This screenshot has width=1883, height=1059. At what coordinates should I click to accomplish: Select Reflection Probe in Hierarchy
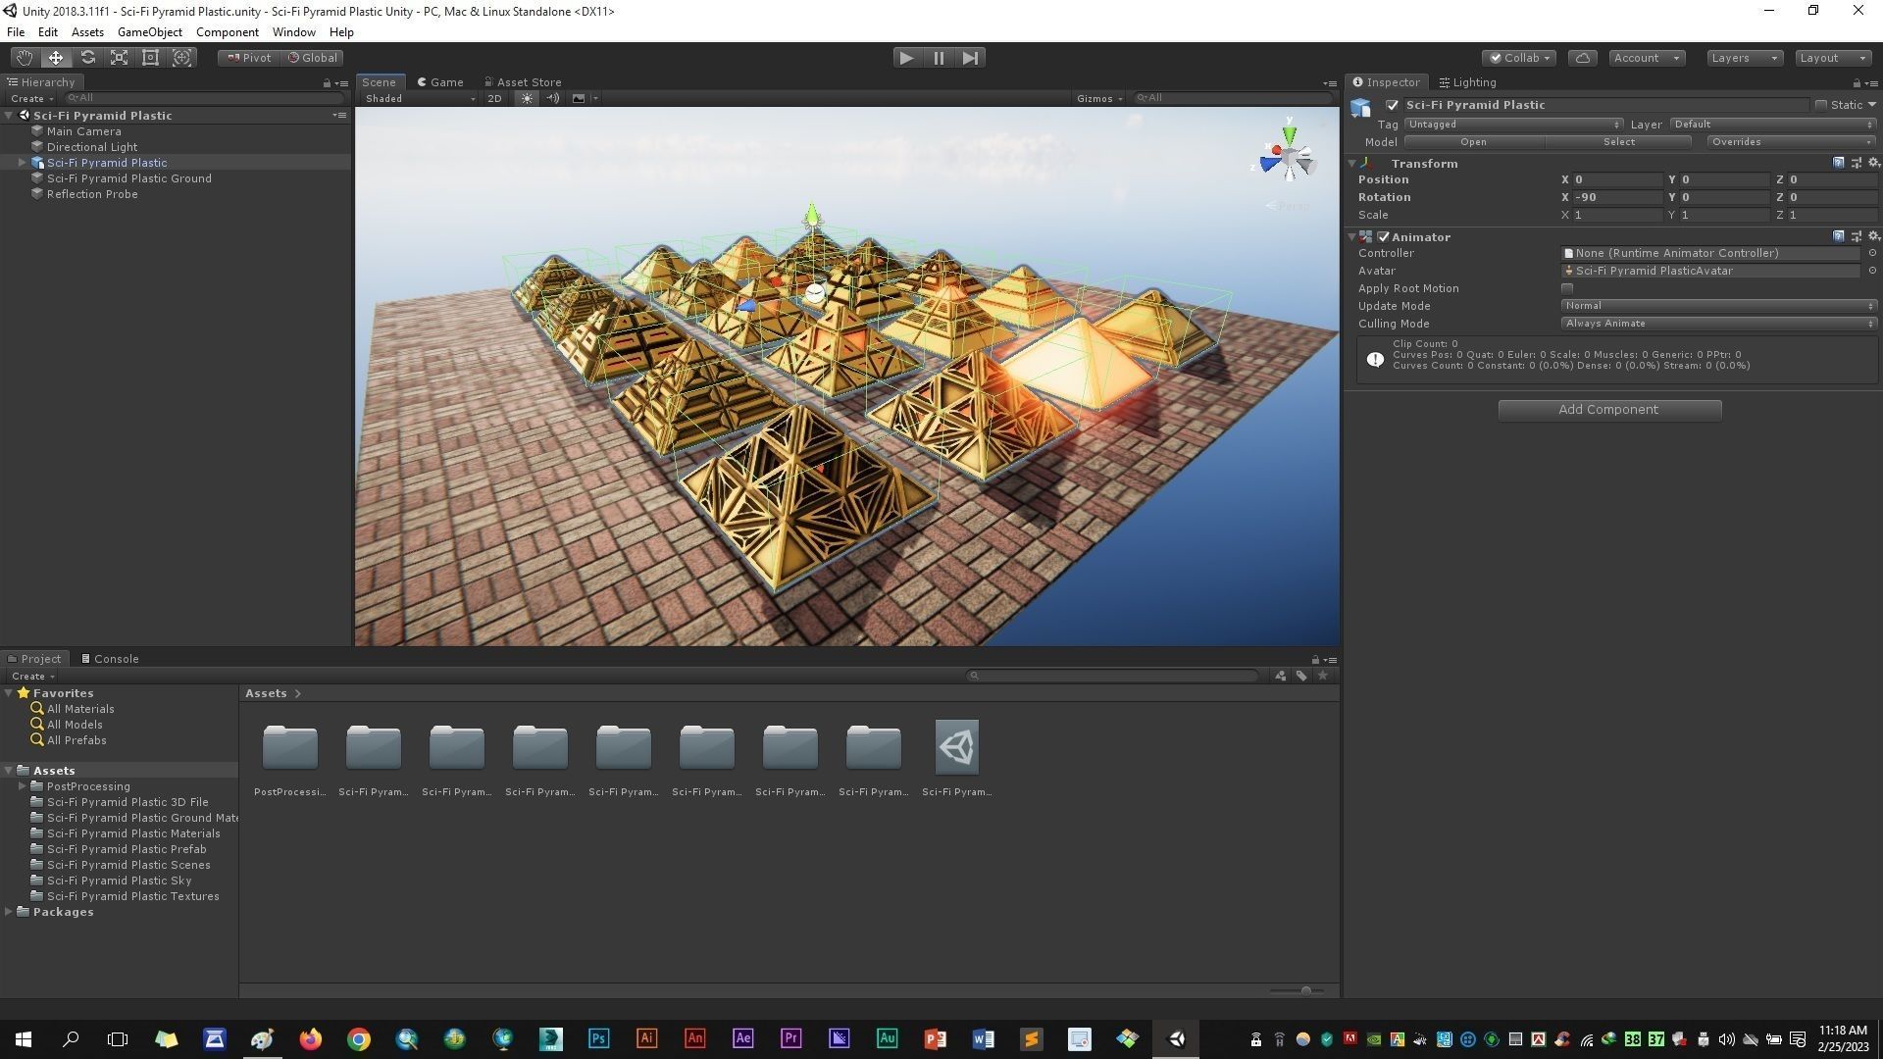coord(92,194)
